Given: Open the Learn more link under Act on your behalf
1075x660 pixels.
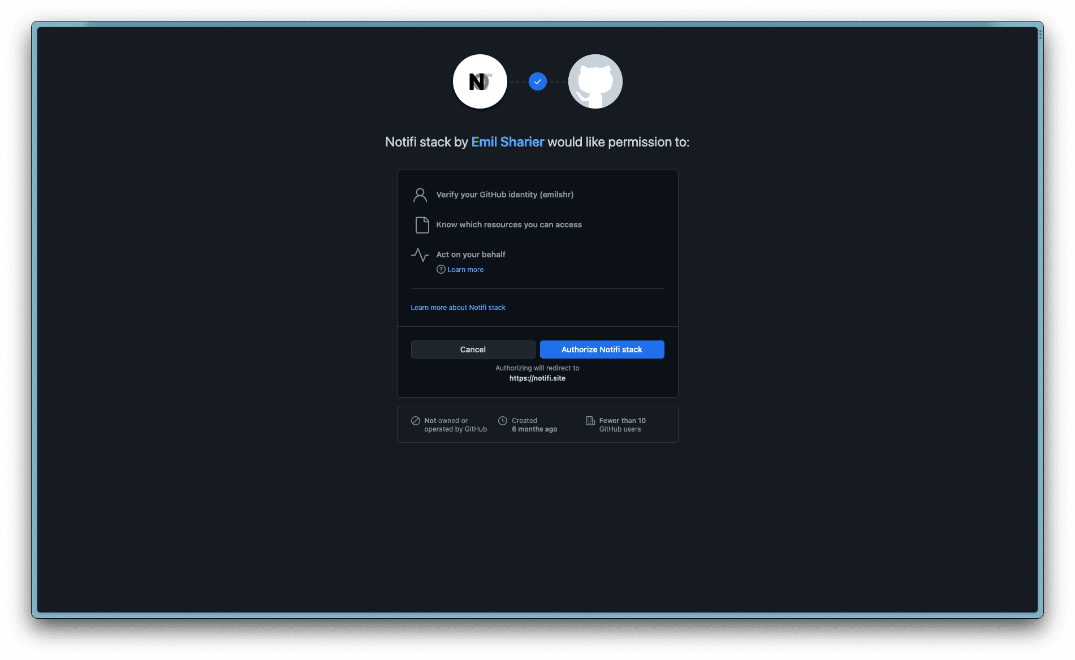Looking at the screenshot, I should pyautogui.click(x=465, y=270).
